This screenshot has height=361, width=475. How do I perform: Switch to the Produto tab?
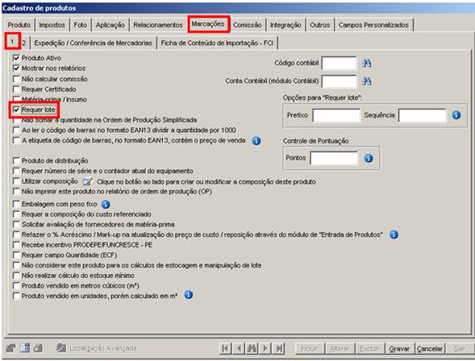click(x=19, y=25)
